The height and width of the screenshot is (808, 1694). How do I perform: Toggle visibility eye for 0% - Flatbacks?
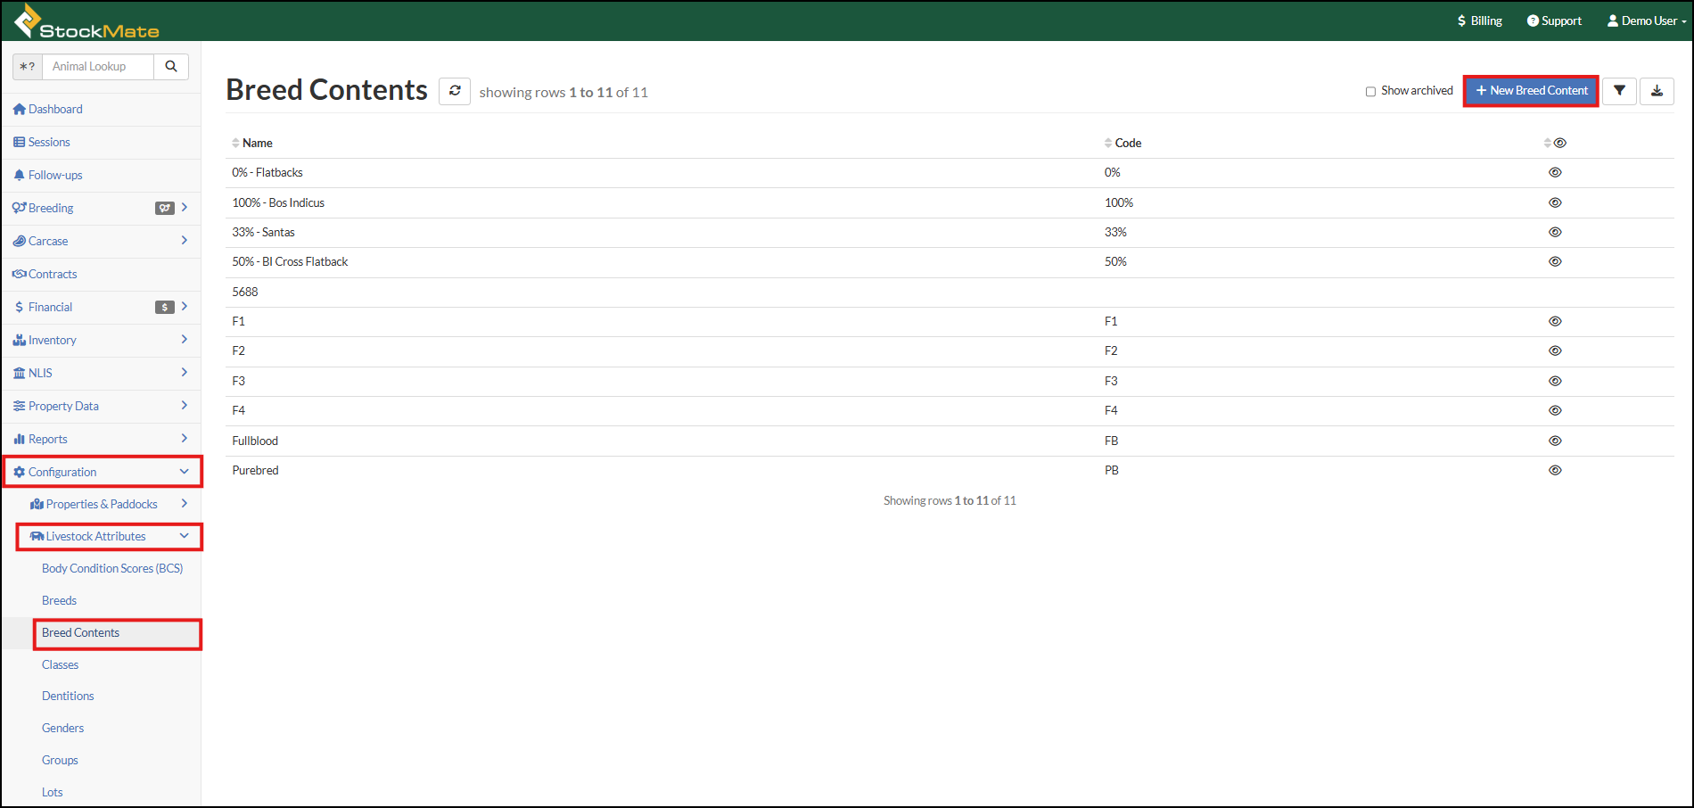tap(1555, 172)
